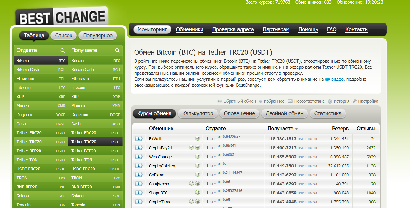410x208 pixels.
Task: Click the sort arrow next to Получаете column
Action: (297, 129)
